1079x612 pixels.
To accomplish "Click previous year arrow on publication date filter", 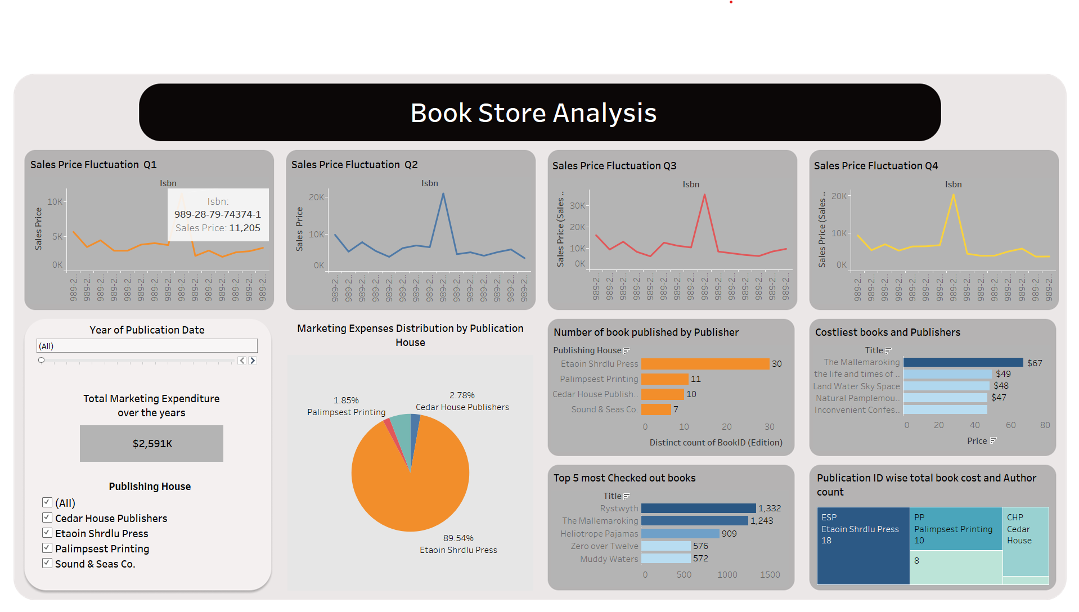I will point(242,361).
